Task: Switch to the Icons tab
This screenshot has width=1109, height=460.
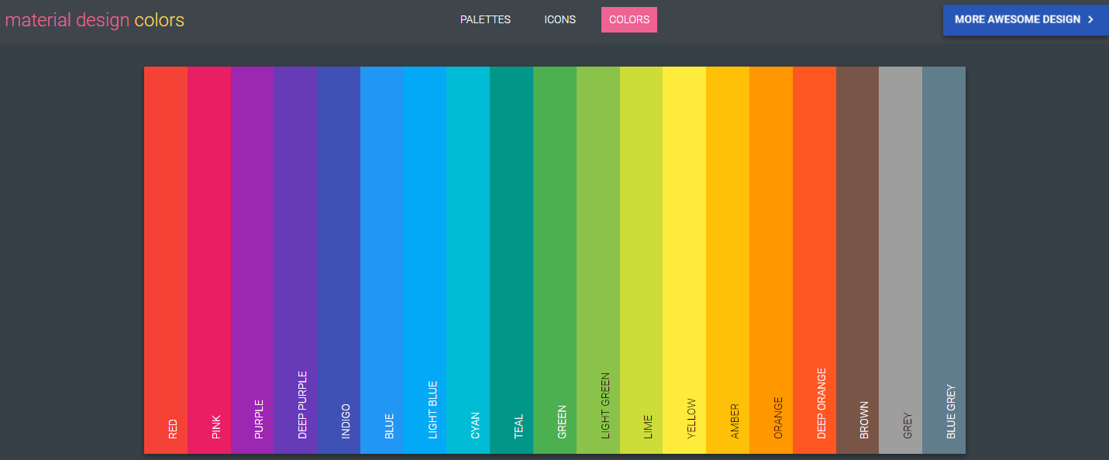Action: coord(560,19)
